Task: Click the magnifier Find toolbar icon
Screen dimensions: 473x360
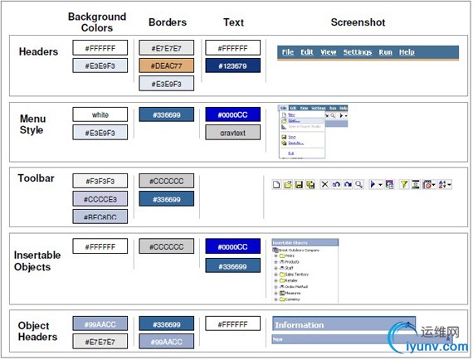Action: (358, 184)
